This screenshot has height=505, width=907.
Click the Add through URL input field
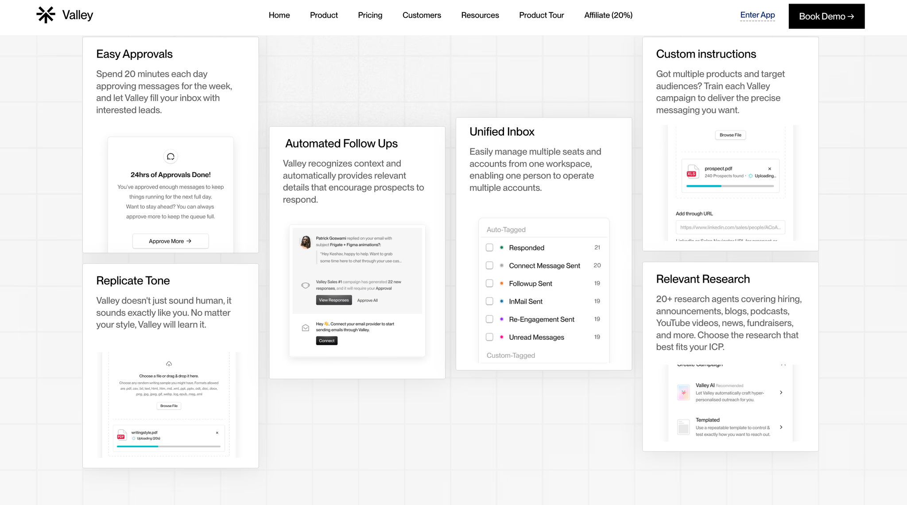click(730, 227)
